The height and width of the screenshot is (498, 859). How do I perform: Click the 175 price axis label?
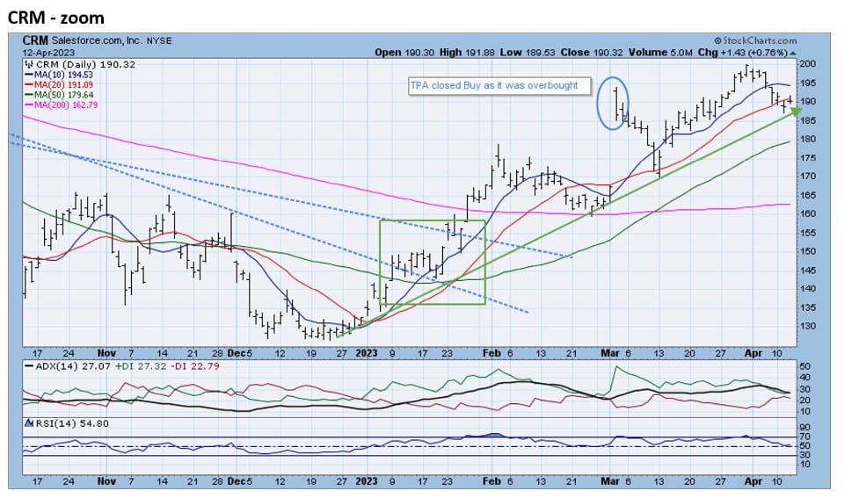point(808,157)
